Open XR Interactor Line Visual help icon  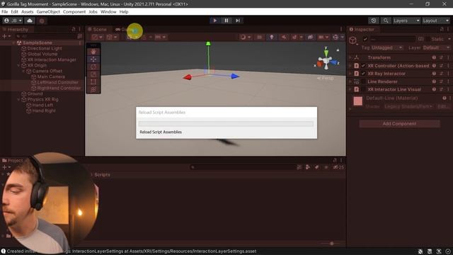[434, 89]
